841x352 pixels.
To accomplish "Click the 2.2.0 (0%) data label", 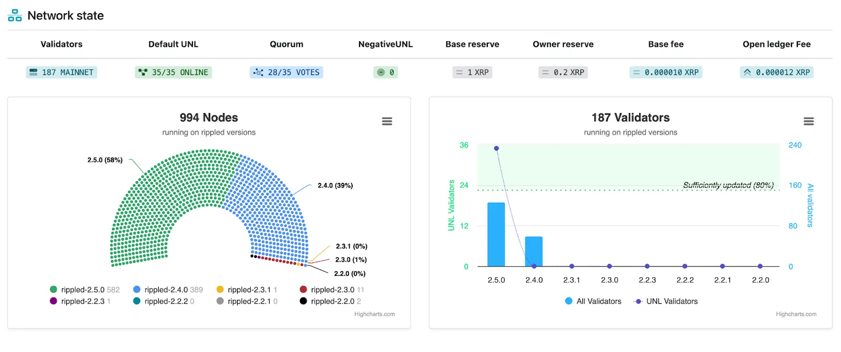I will 350,273.
